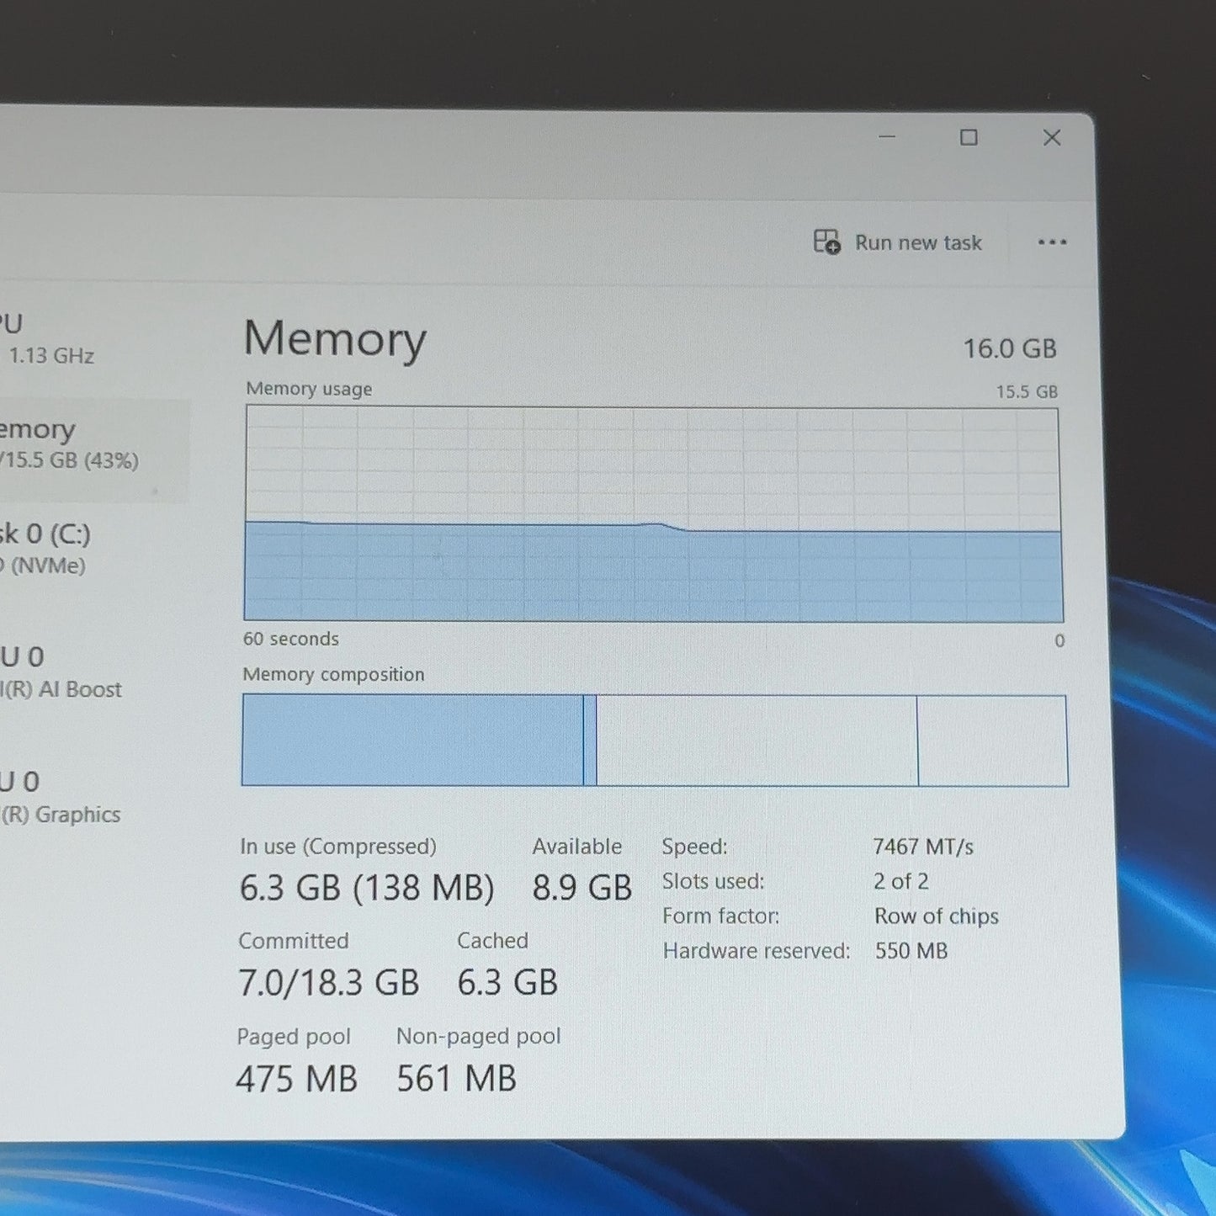Click the standby section of memory composition bar
The image size is (1216, 1216).
click(x=757, y=741)
